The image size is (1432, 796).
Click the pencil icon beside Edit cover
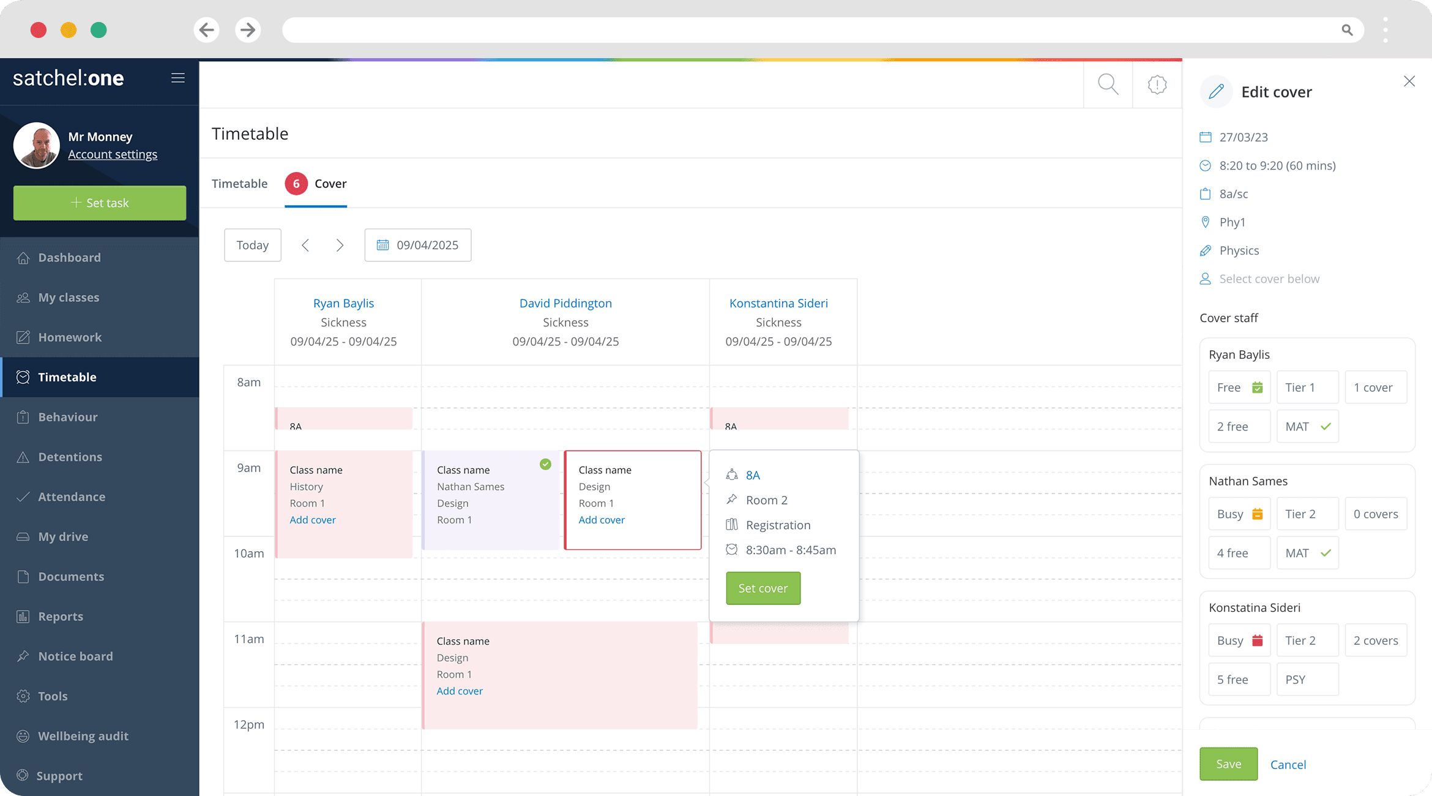[x=1217, y=92]
